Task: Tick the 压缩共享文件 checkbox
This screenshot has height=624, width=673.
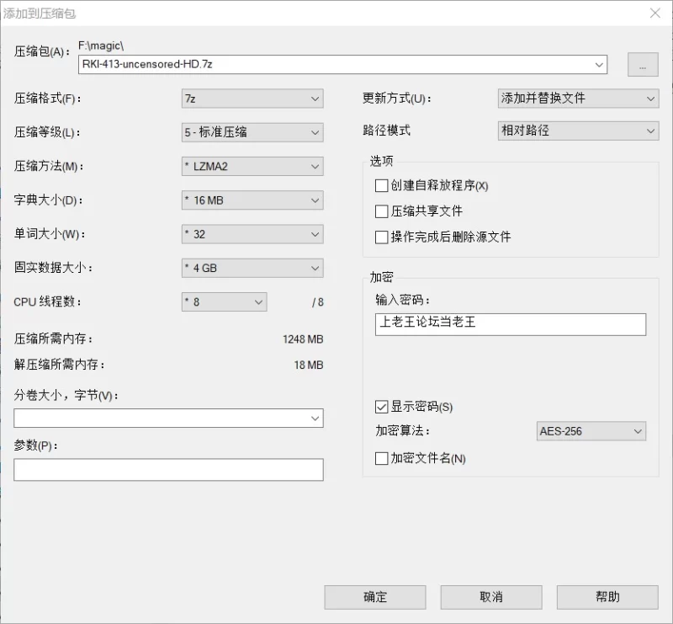Action: click(381, 211)
